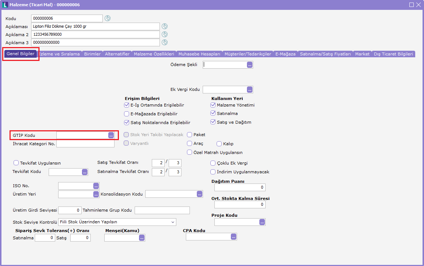424x266 pixels.
Task: Click the globe icon beside Açıklama 2
Action: pos(165,34)
